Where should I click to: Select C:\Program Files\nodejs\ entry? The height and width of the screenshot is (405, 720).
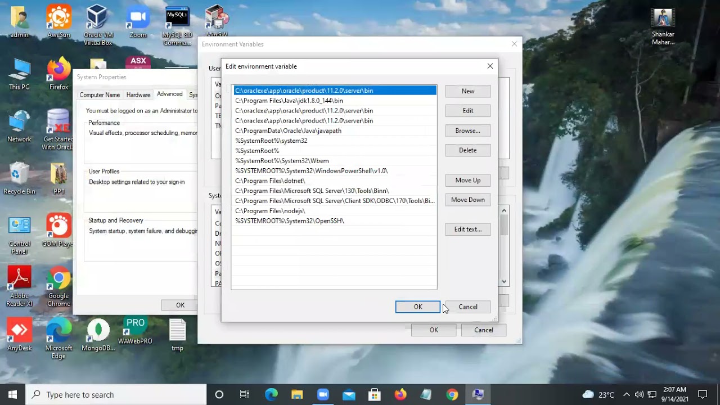(335, 211)
